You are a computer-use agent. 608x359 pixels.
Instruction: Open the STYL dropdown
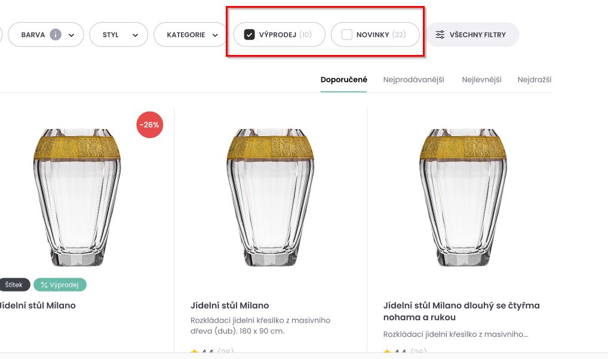click(x=119, y=34)
